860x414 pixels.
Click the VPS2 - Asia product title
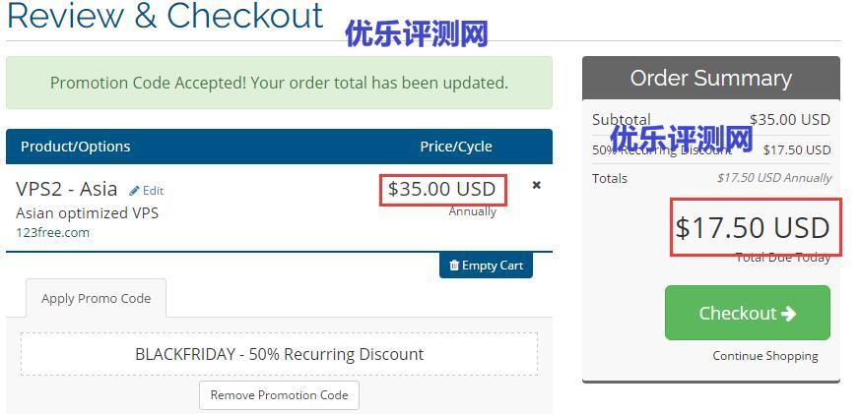(67, 189)
